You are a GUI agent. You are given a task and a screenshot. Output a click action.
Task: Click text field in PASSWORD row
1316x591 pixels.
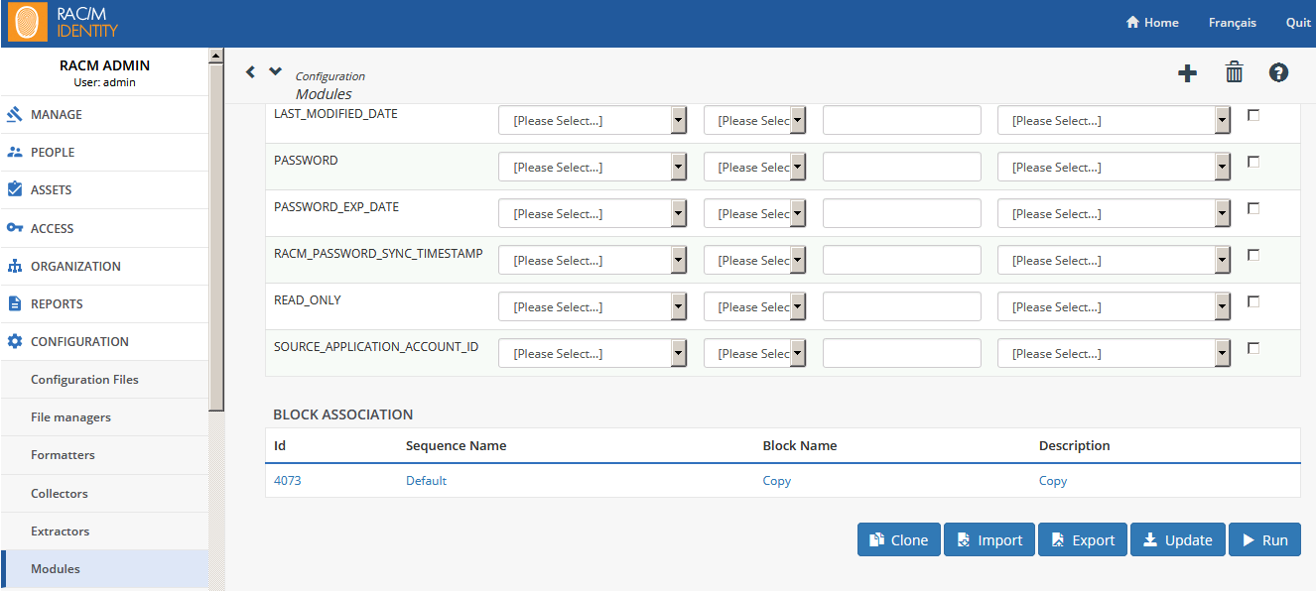tap(902, 168)
